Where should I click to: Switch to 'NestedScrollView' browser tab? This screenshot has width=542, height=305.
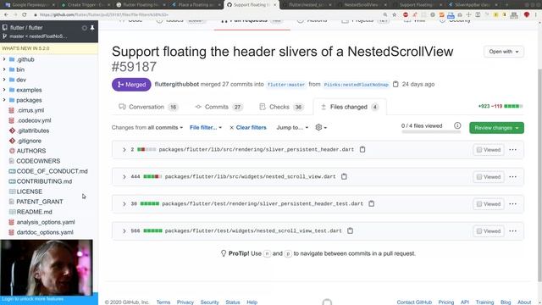tap(362, 5)
